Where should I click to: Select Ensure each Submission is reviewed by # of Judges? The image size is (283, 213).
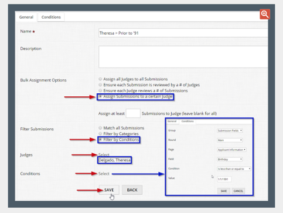click(x=100, y=85)
